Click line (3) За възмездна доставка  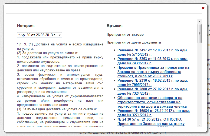(x=57, y=109)
